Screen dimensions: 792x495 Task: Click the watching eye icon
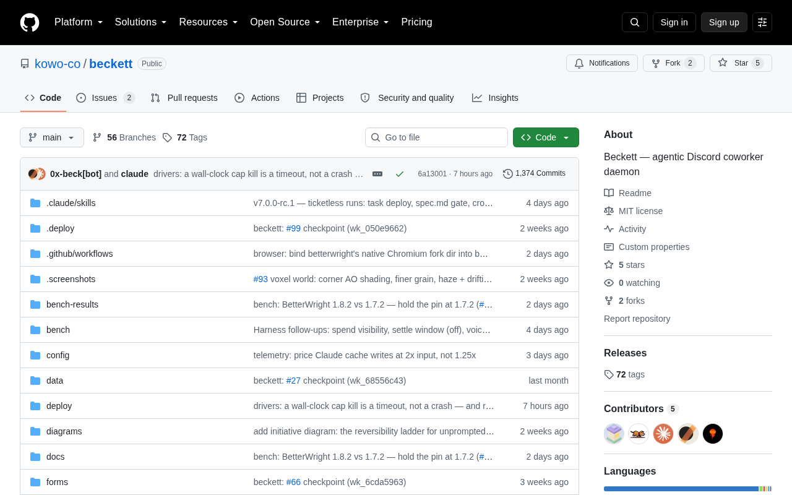coord(609,283)
